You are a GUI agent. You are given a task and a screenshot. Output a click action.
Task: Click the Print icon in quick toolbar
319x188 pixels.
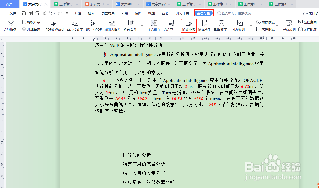coord(37,13)
